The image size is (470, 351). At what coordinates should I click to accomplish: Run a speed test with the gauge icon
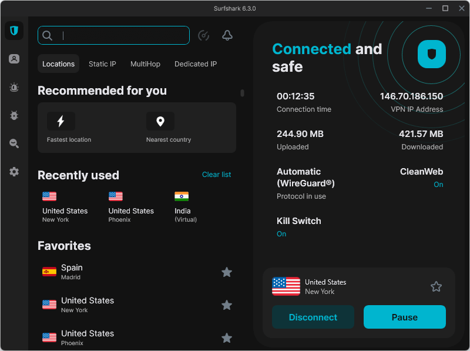pos(203,35)
